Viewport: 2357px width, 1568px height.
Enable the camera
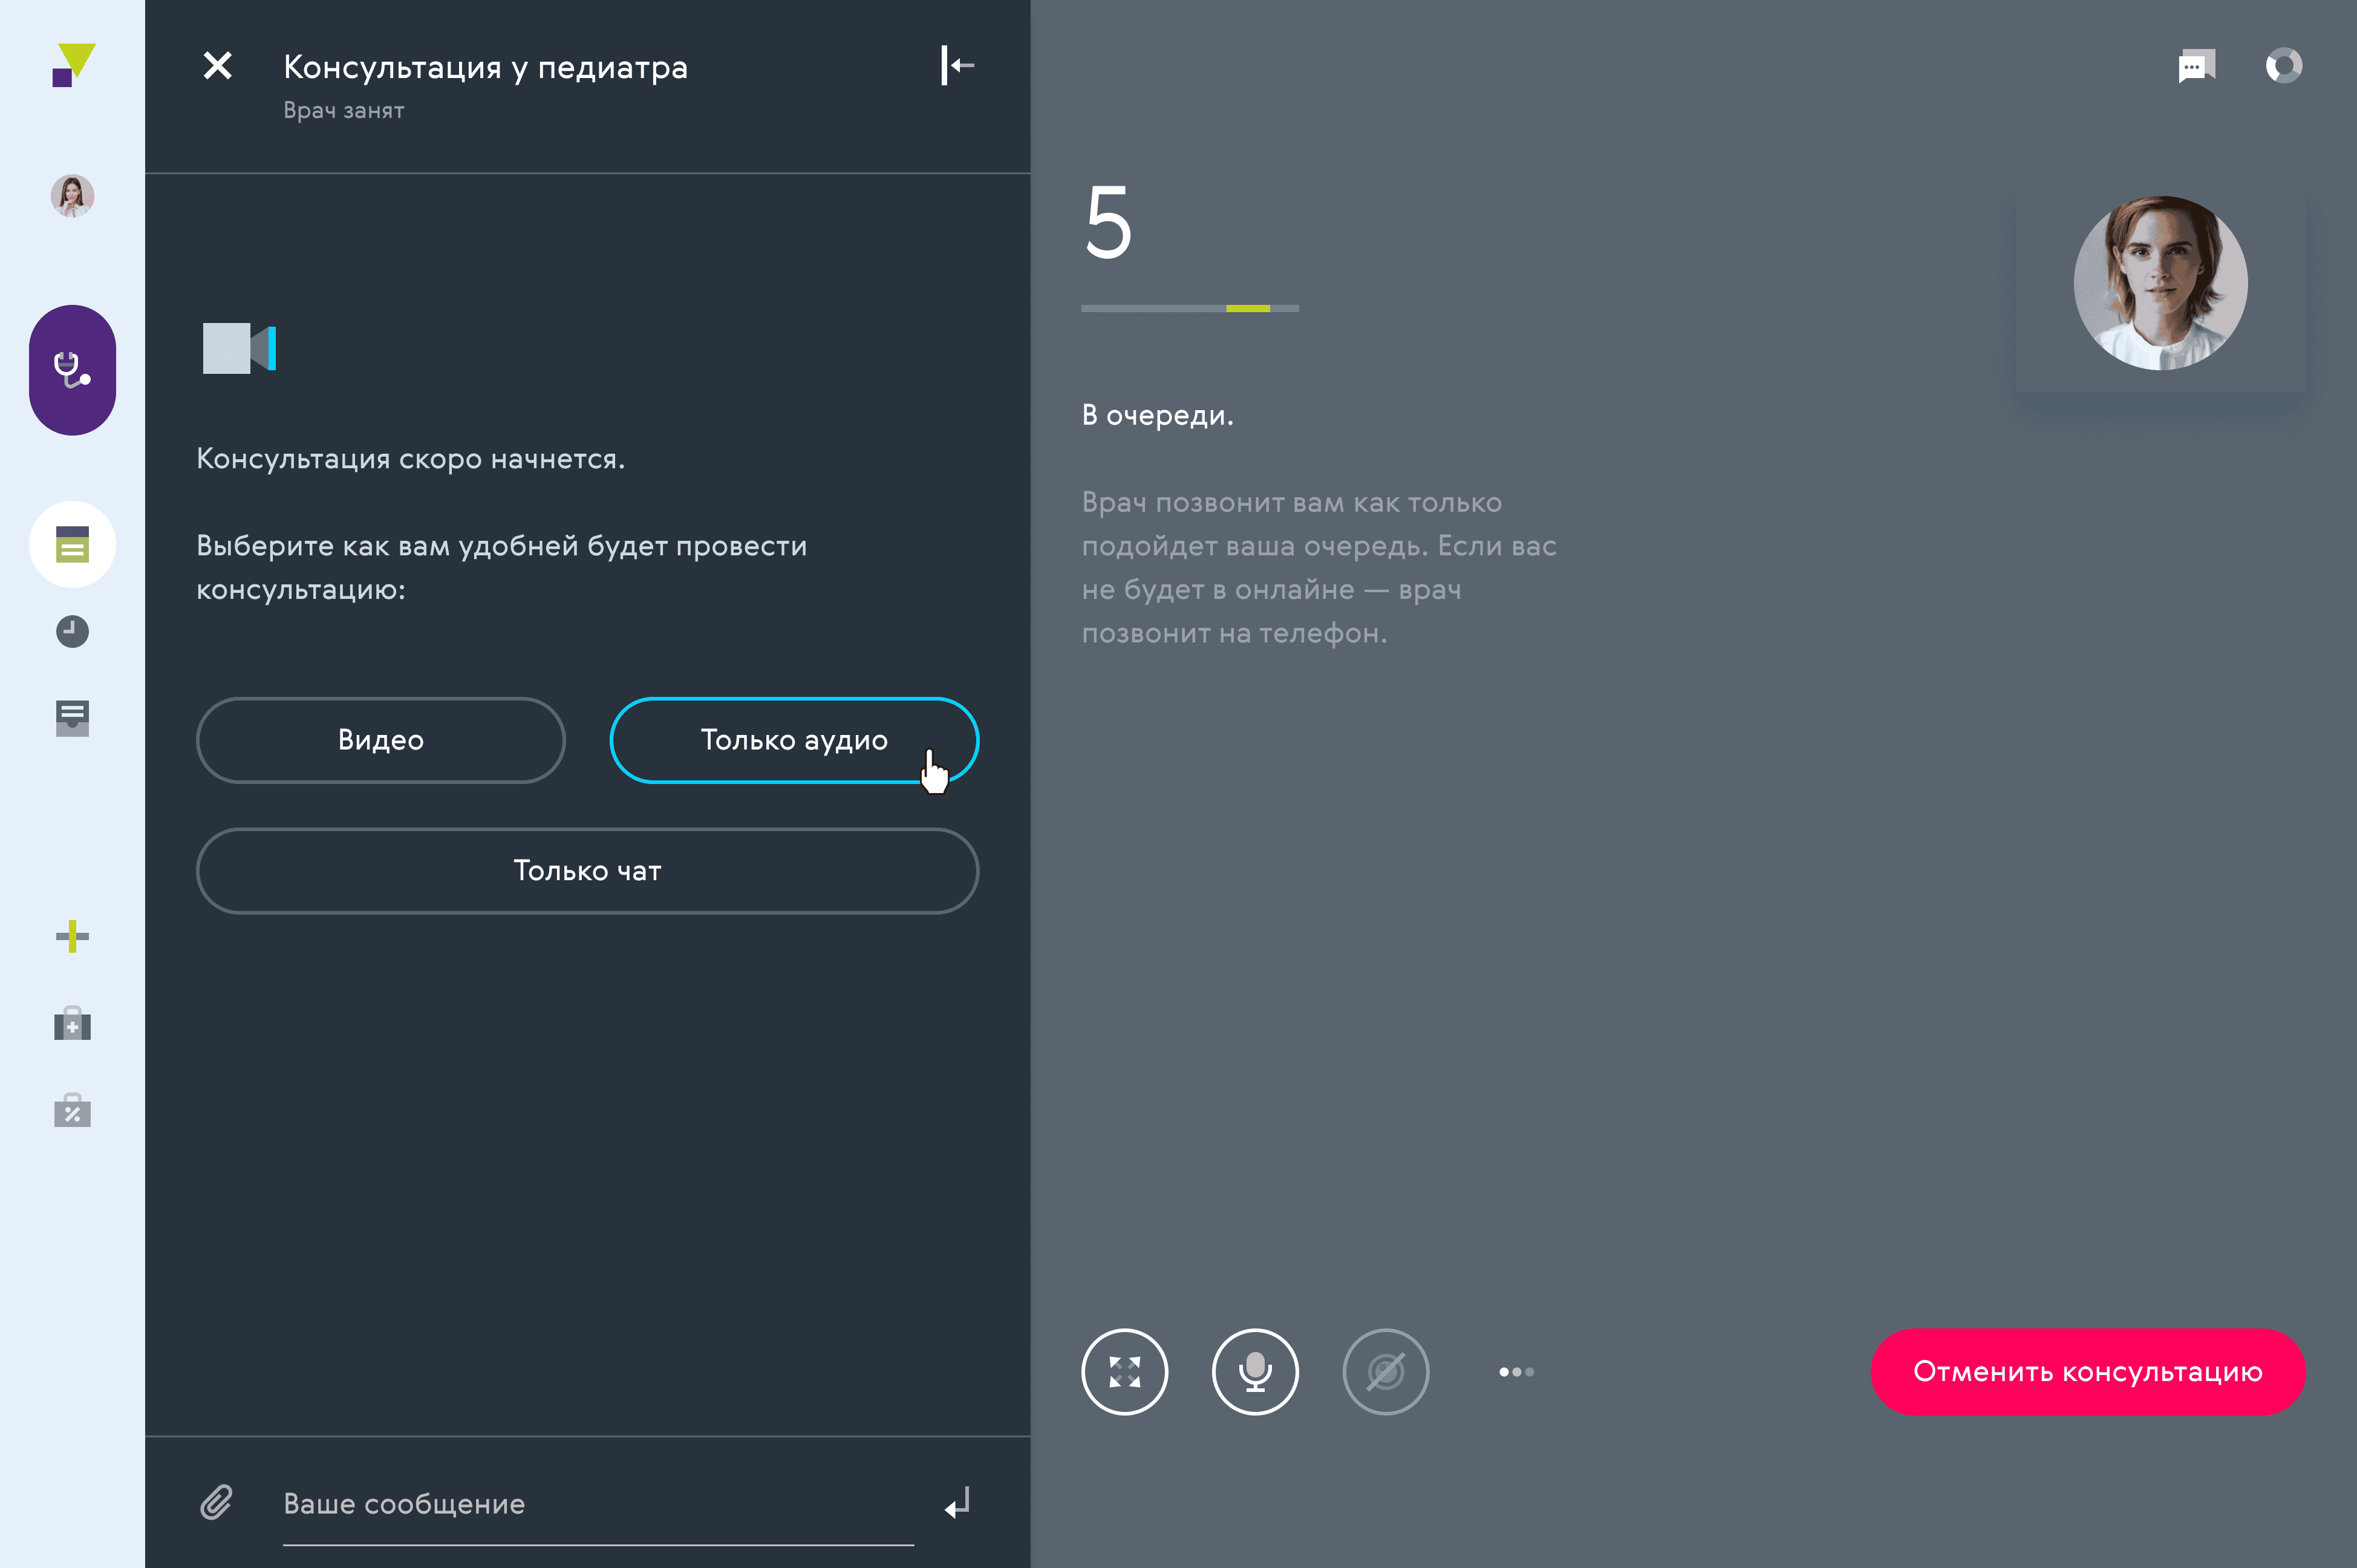pyautogui.click(x=1386, y=1371)
